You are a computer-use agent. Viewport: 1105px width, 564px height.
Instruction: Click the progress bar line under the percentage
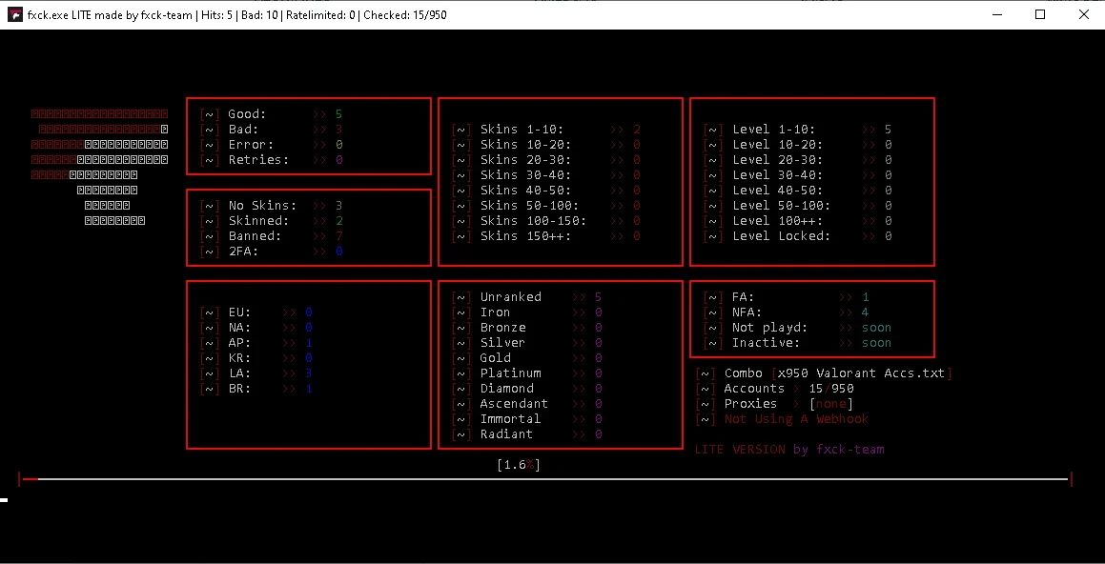545,479
